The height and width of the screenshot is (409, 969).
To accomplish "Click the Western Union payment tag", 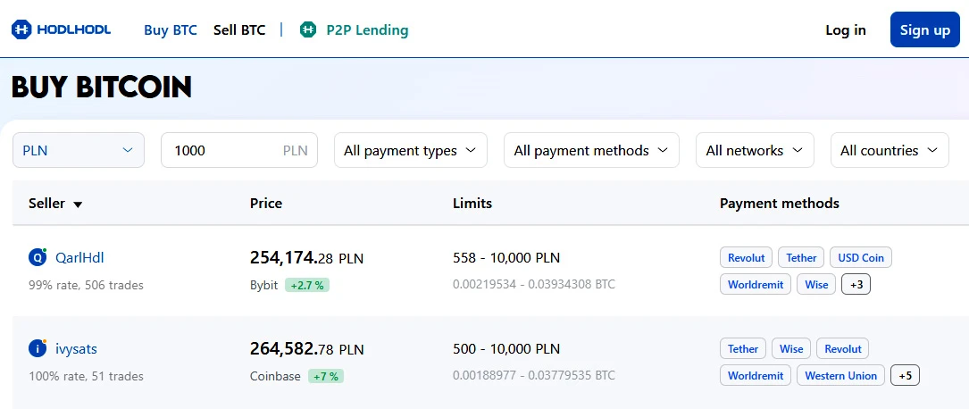I will pos(840,375).
